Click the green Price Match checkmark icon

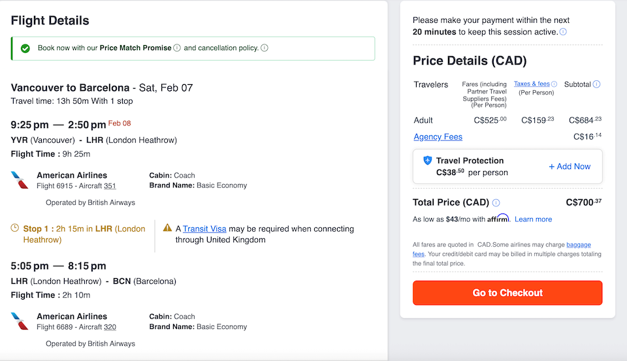pyautogui.click(x=25, y=48)
